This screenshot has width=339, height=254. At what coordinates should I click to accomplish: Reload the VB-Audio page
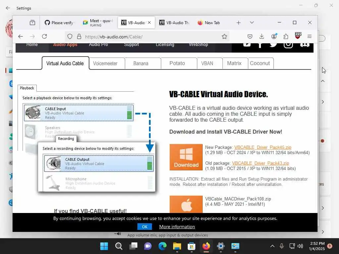[45, 36]
